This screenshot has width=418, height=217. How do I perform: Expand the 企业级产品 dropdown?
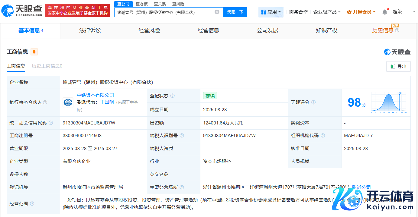pyautogui.click(x=327, y=12)
